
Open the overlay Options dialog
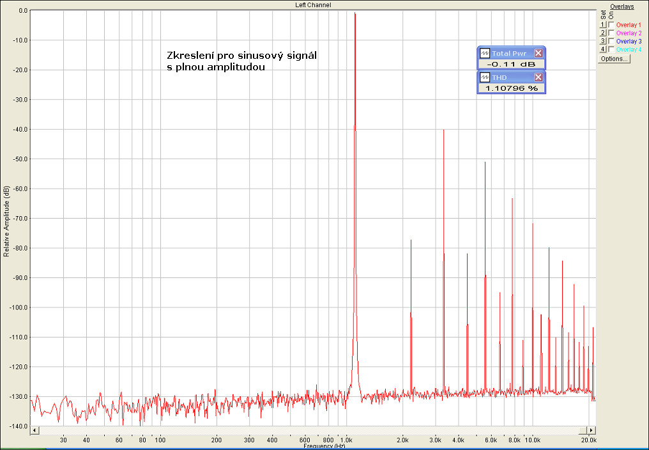[x=615, y=59]
